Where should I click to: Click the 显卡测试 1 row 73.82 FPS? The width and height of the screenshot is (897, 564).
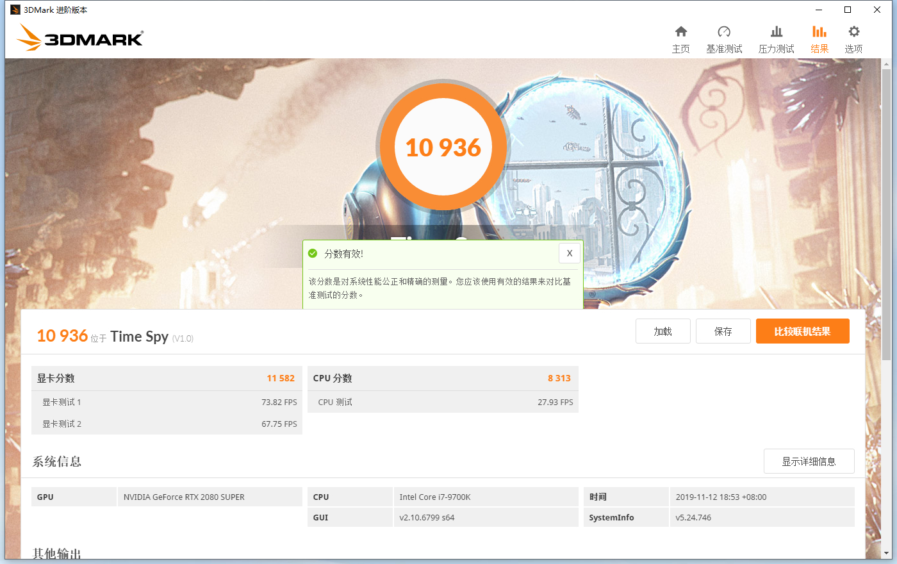pos(167,402)
